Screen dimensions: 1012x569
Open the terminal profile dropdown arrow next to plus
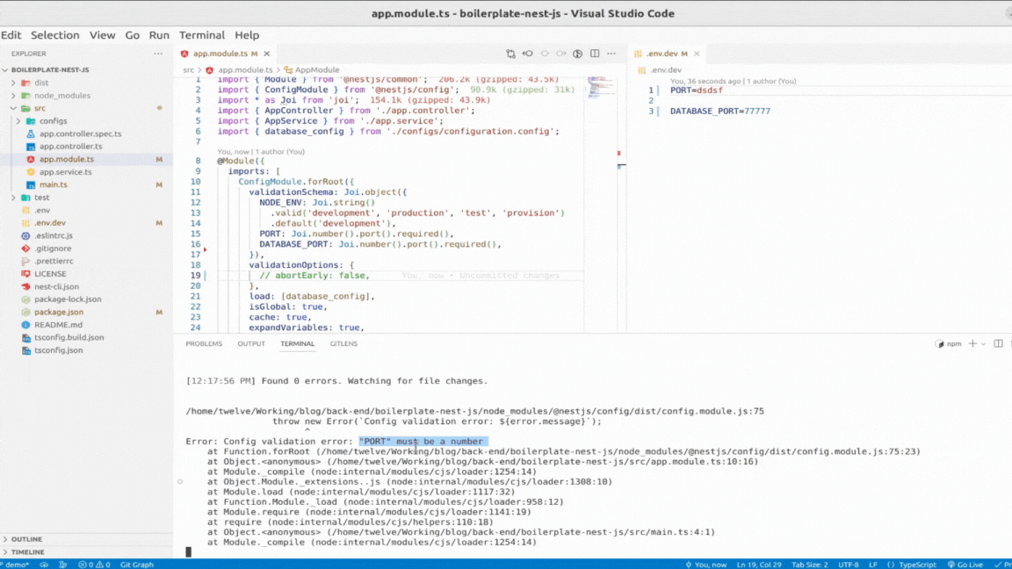coord(983,343)
